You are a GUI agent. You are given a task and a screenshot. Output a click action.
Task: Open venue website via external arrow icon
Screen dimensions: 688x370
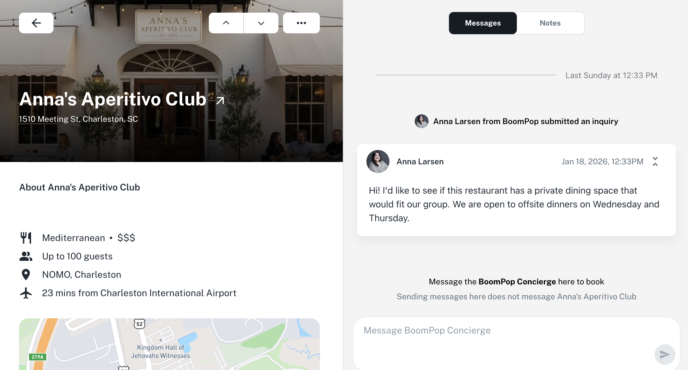click(220, 101)
